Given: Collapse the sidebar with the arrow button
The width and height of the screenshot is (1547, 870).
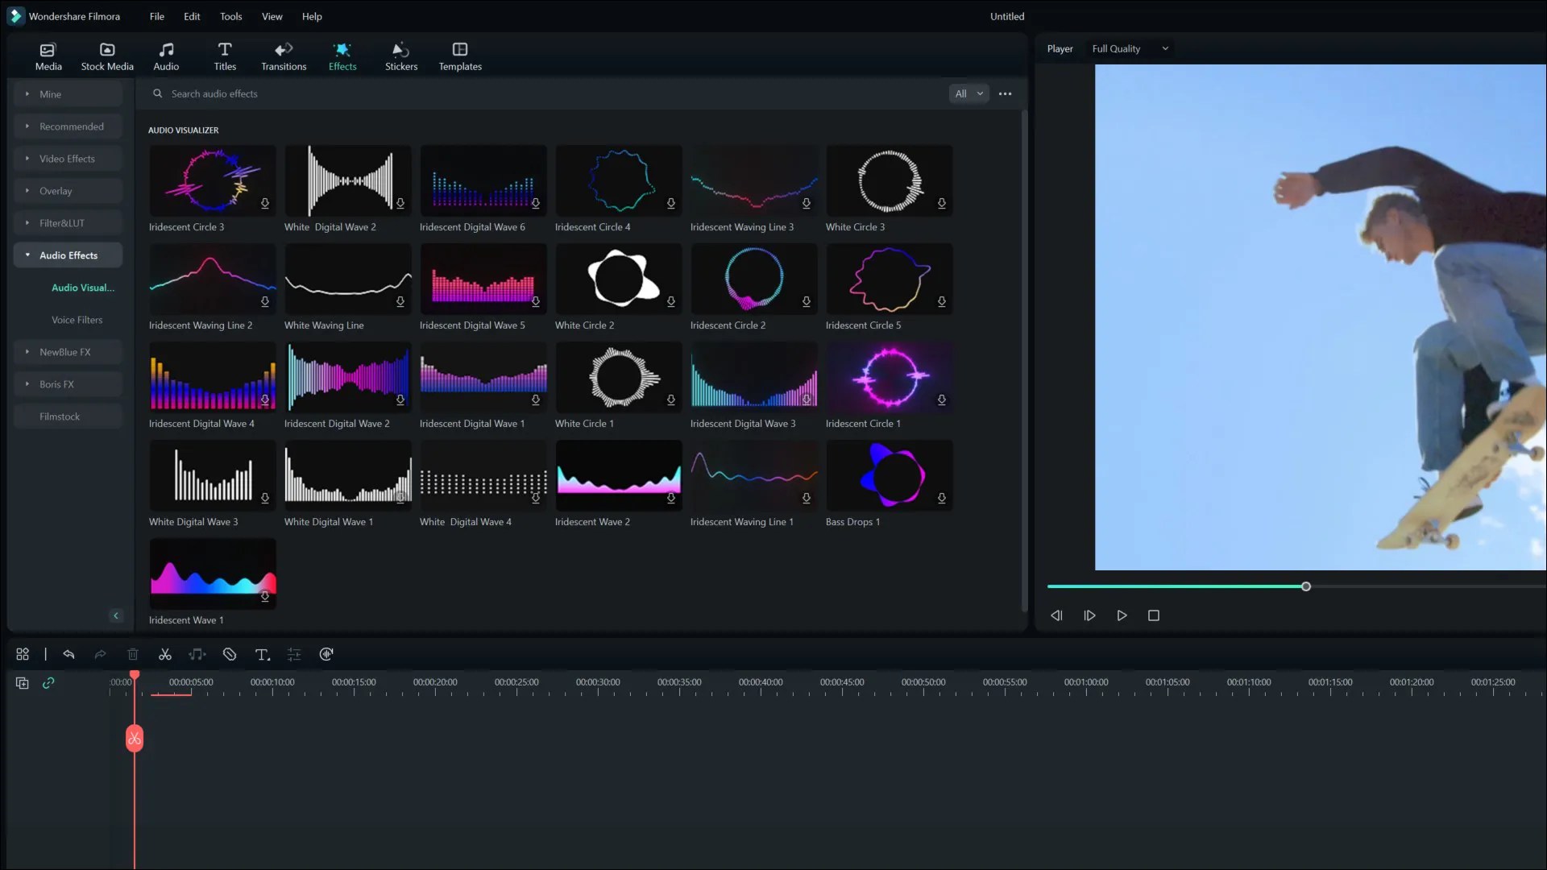Looking at the screenshot, I should point(116,615).
